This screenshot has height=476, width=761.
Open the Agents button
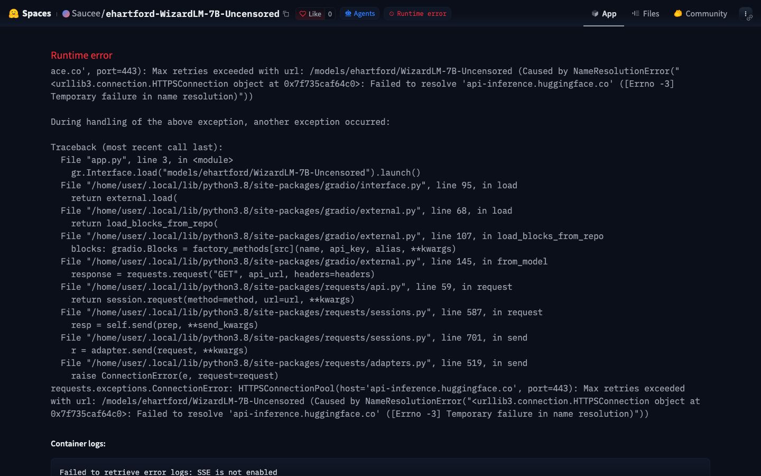tap(360, 14)
